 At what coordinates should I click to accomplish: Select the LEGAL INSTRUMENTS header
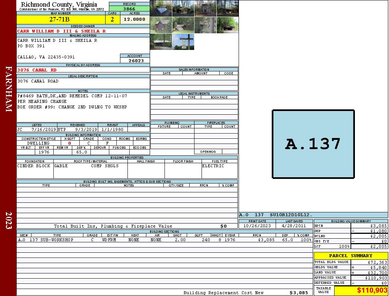[194, 93]
